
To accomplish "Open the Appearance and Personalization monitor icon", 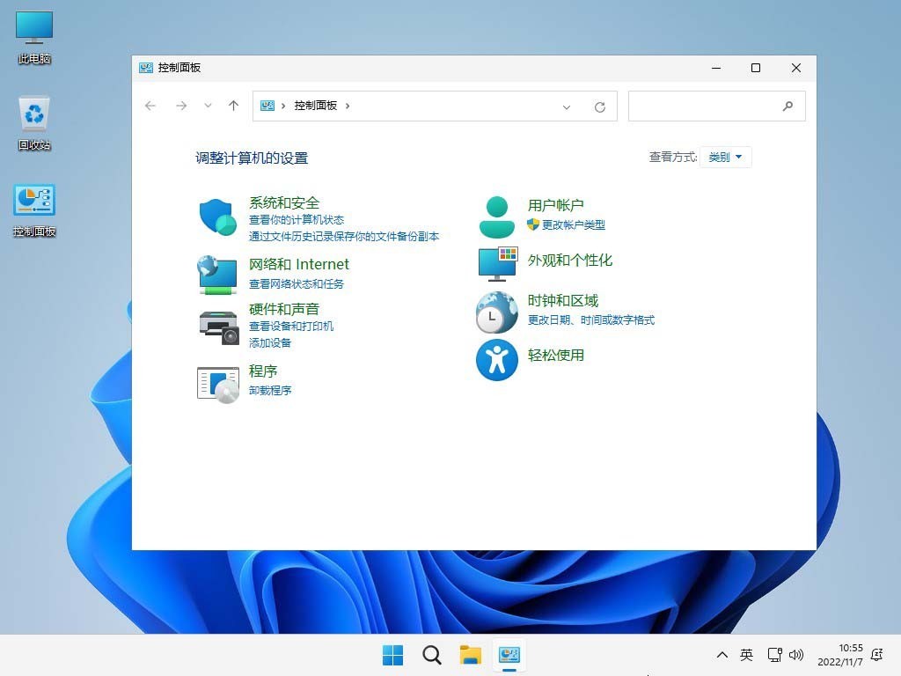I will click(497, 263).
